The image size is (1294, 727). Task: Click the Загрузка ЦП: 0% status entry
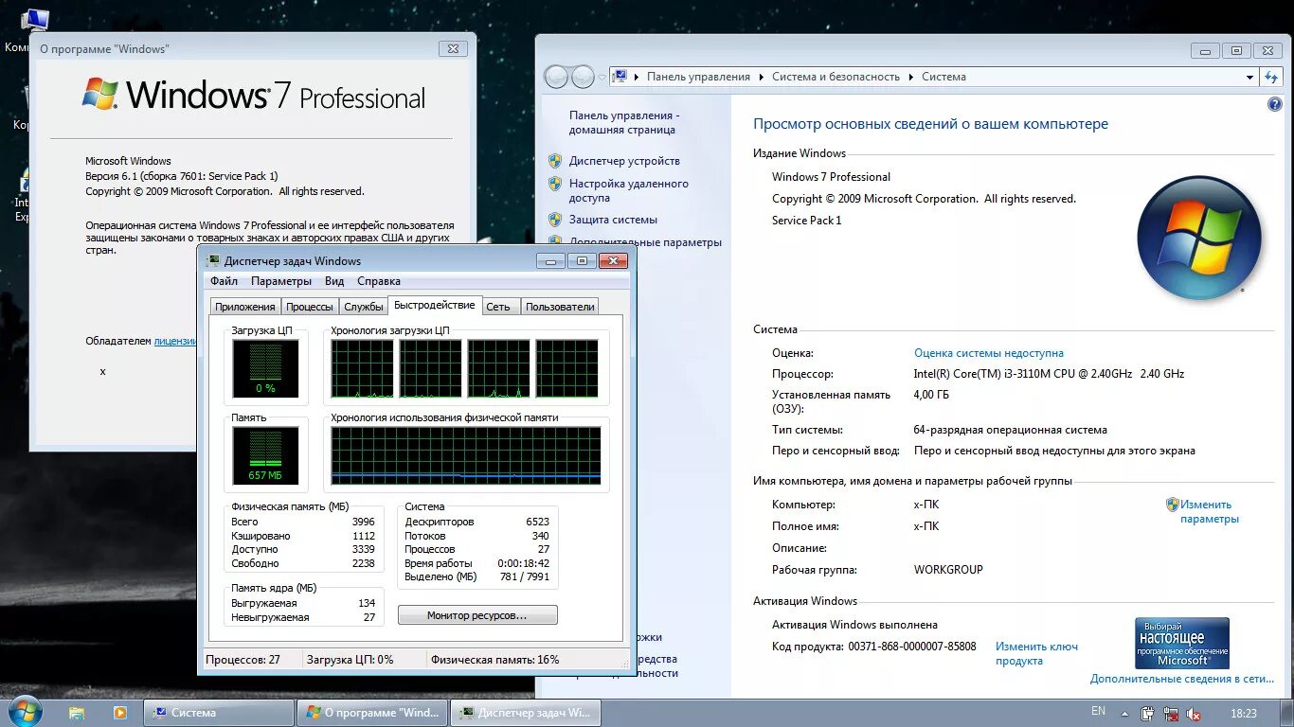[350, 660]
